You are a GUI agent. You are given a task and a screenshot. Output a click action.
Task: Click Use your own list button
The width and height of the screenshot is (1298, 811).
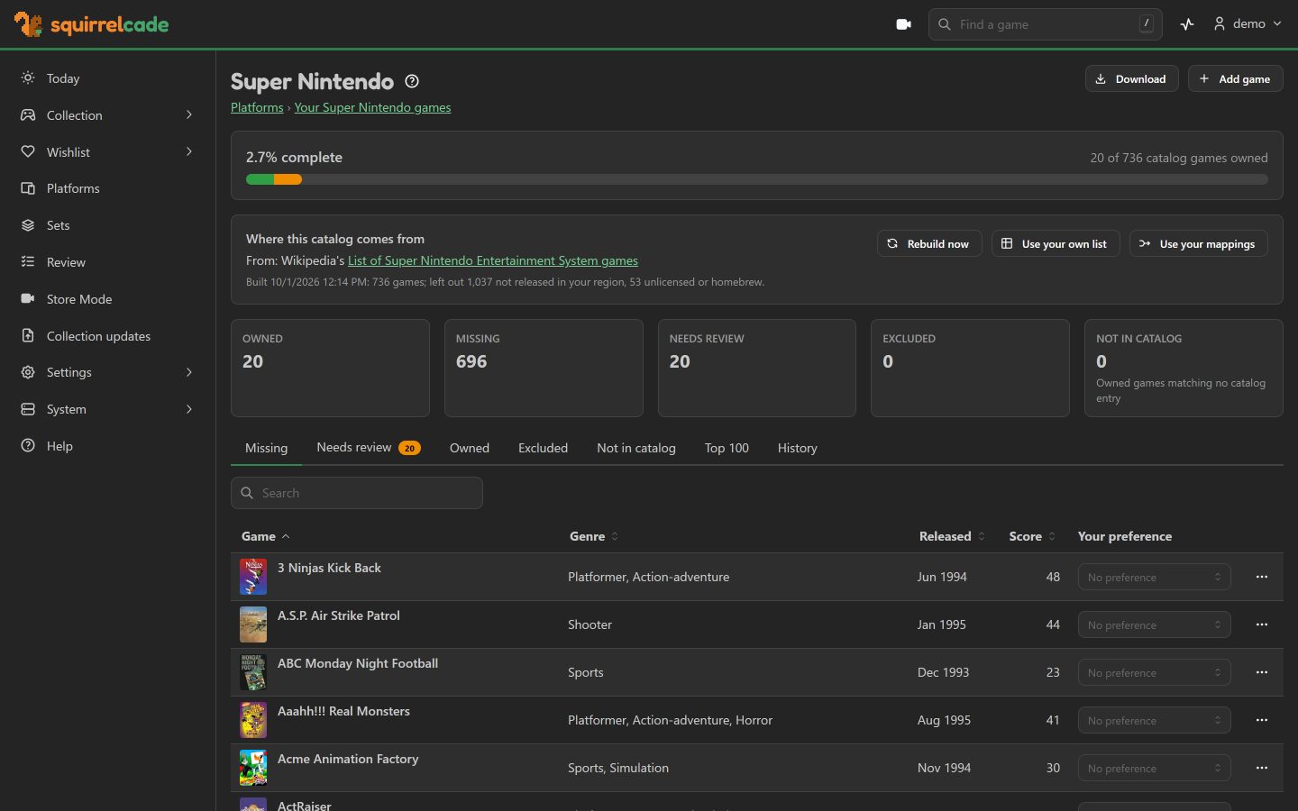click(1056, 243)
